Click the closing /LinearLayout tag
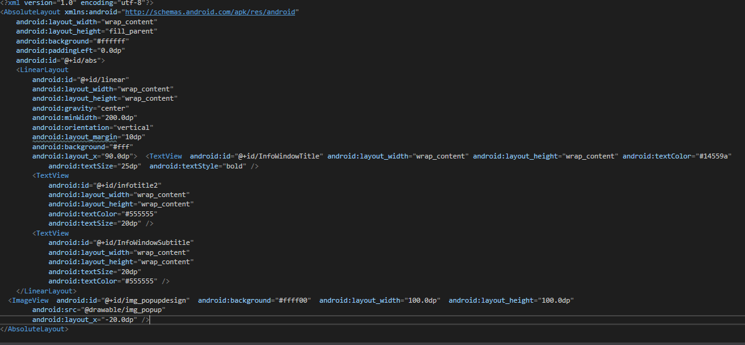Image resolution: width=745 pixels, height=345 pixels. click(x=47, y=291)
